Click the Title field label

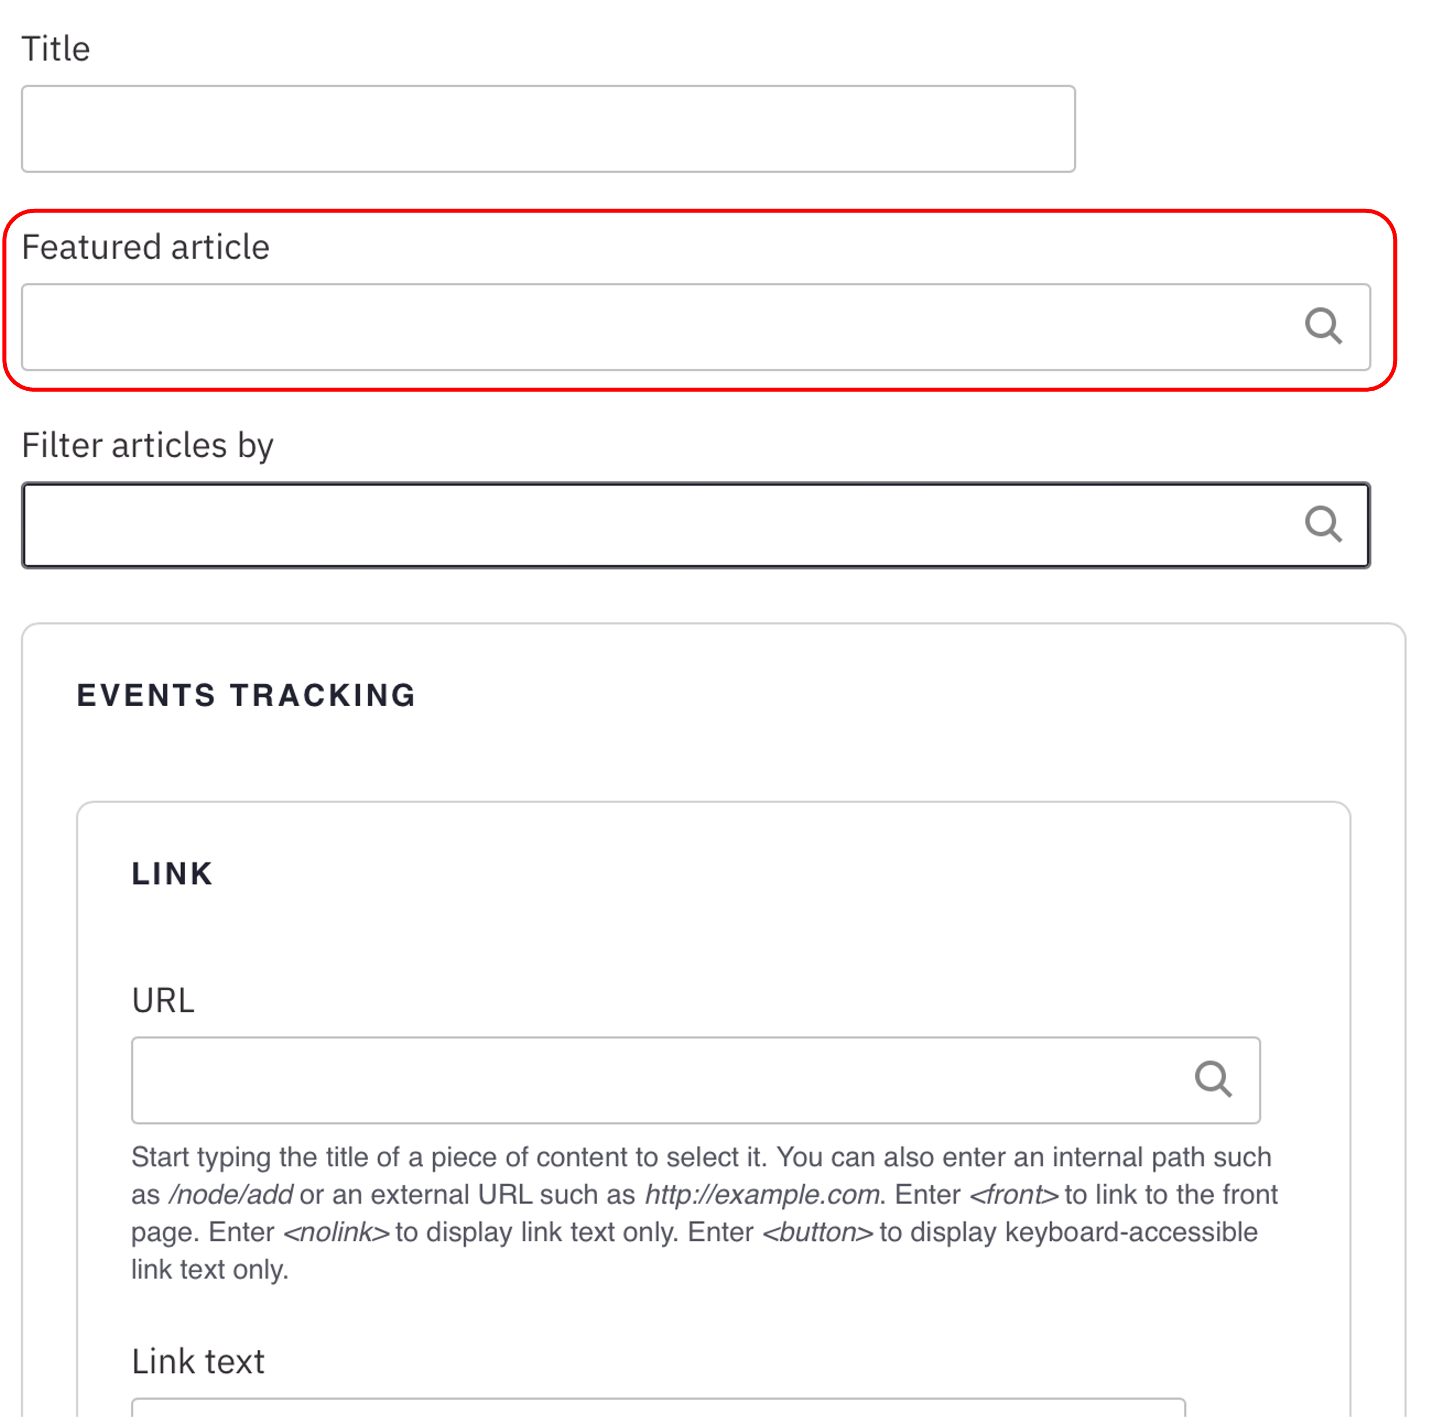(x=56, y=49)
